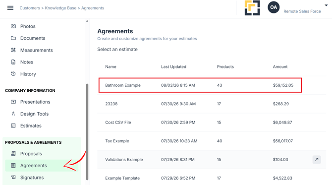Select Agreements in the sidebar
Image resolution: width=332 pixels, height=185 pixels.
coord(42,166)
